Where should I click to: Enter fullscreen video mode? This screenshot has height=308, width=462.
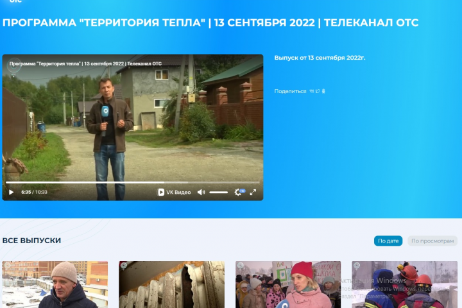coord(253,192)
